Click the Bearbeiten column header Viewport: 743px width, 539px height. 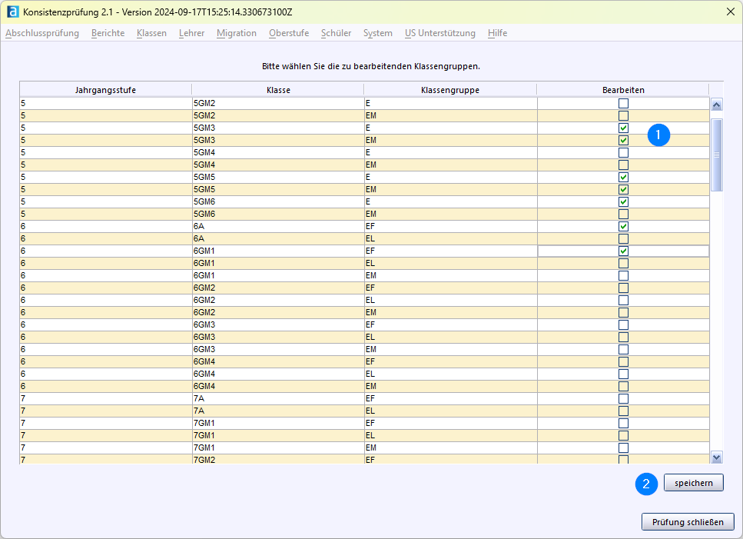pos(623,90)
